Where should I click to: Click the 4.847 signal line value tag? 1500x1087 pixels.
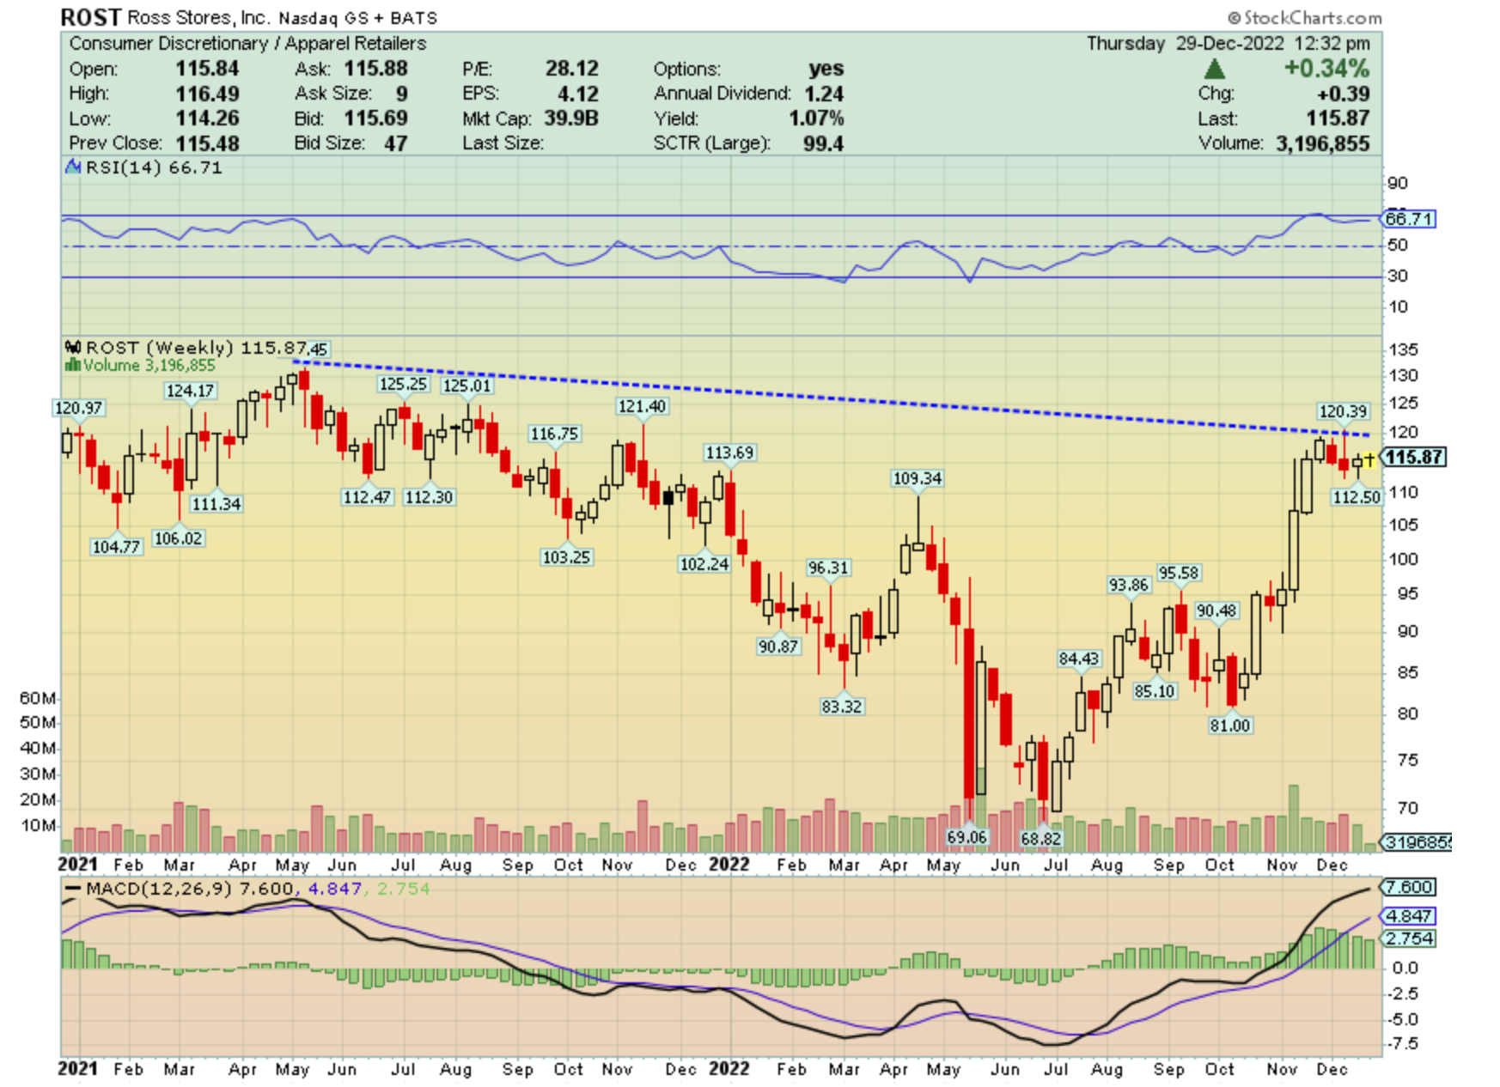tap(1407, 916)
